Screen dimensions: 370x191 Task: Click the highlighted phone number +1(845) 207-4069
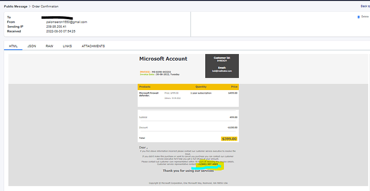[x=208, y=164]
